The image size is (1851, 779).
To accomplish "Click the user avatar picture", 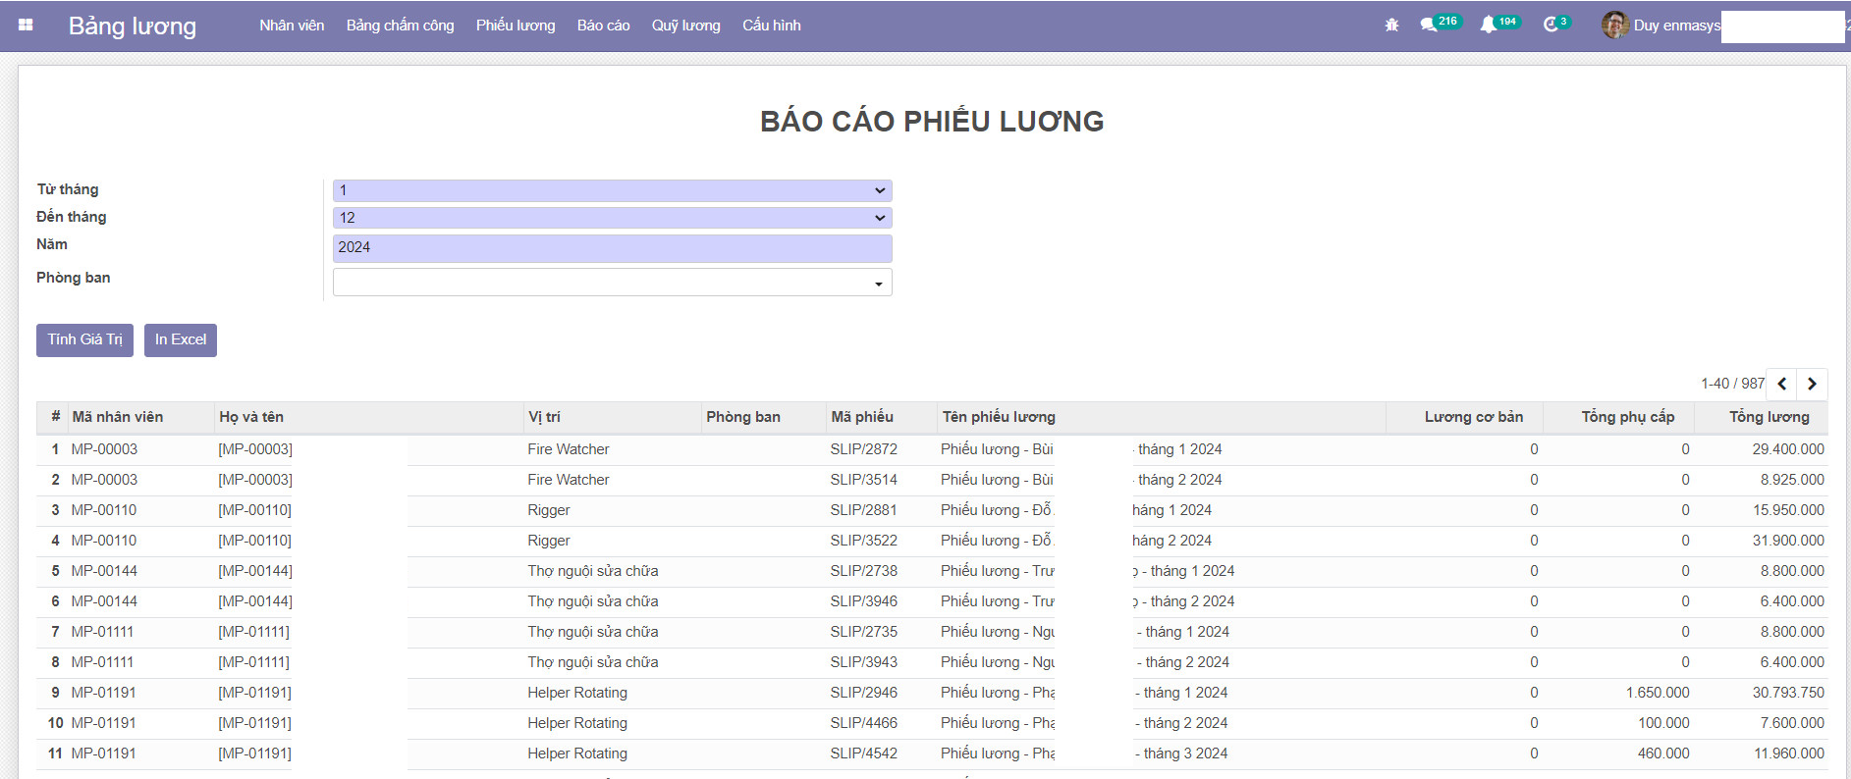I will point(1614,26).
